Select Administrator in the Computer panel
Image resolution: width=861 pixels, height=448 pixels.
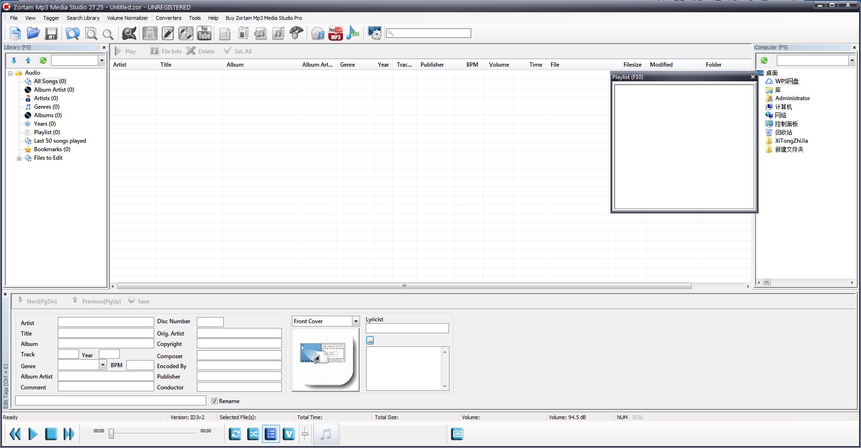[792, 98]
